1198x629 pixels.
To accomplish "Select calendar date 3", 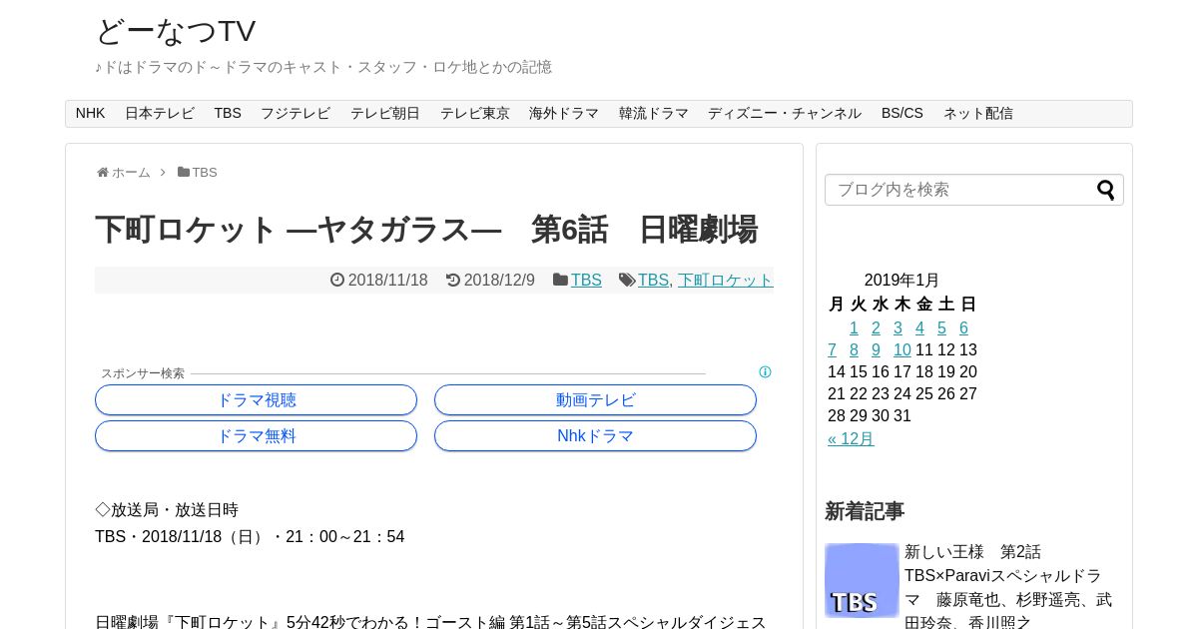I will [898, 328].
